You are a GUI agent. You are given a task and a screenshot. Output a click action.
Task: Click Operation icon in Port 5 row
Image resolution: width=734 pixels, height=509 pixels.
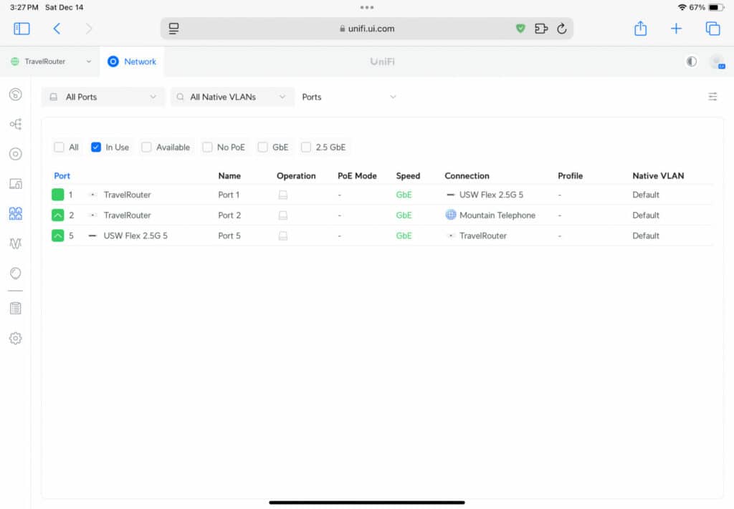coord(282,236)
